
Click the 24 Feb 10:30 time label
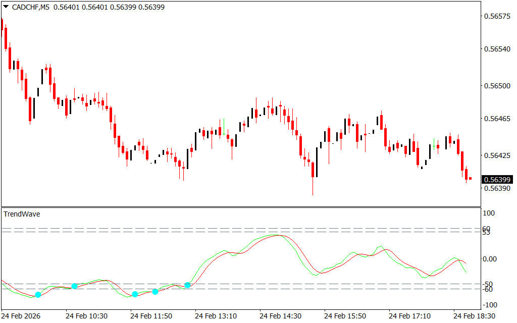click(x=86, y=316)
